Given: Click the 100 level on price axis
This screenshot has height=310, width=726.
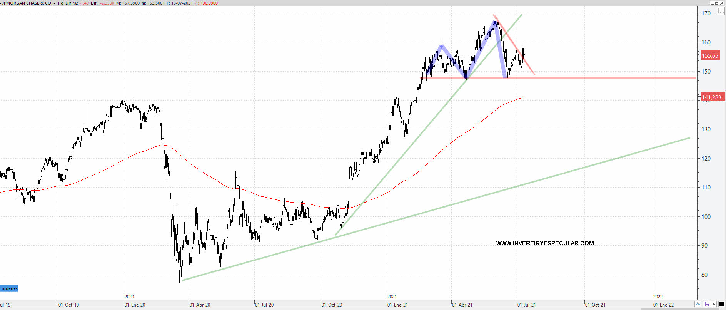Looking at the screenshot, I should tap(706, 217).
